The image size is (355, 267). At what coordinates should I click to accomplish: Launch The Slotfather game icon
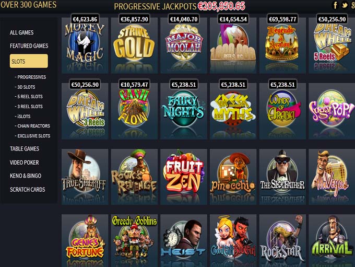(x=282, y=177)
